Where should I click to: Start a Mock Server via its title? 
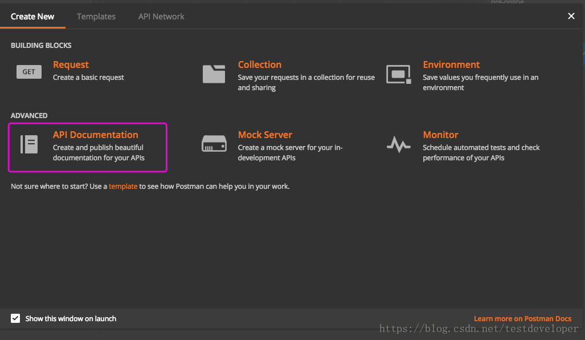[265, 135]
